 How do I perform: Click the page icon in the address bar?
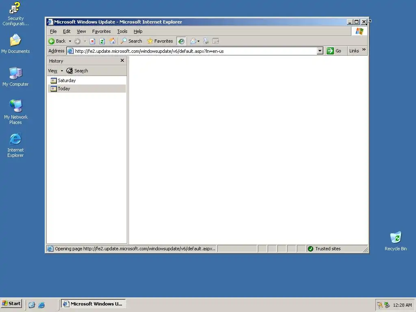pos(70,51)
